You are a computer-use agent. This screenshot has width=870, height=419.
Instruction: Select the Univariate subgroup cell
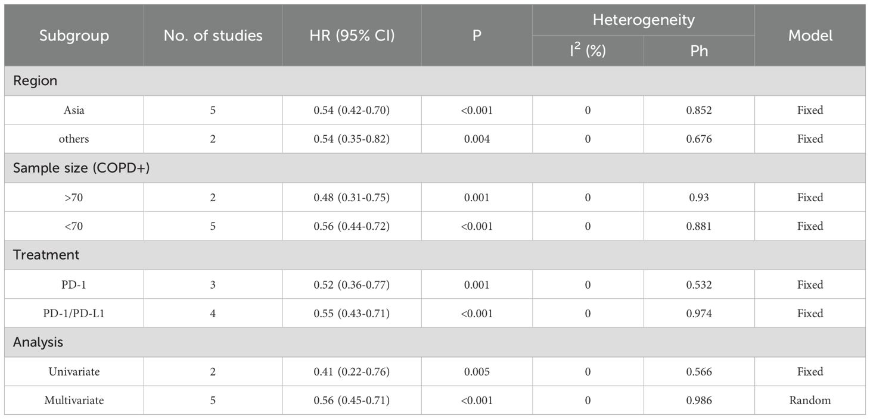pos(74,372)
